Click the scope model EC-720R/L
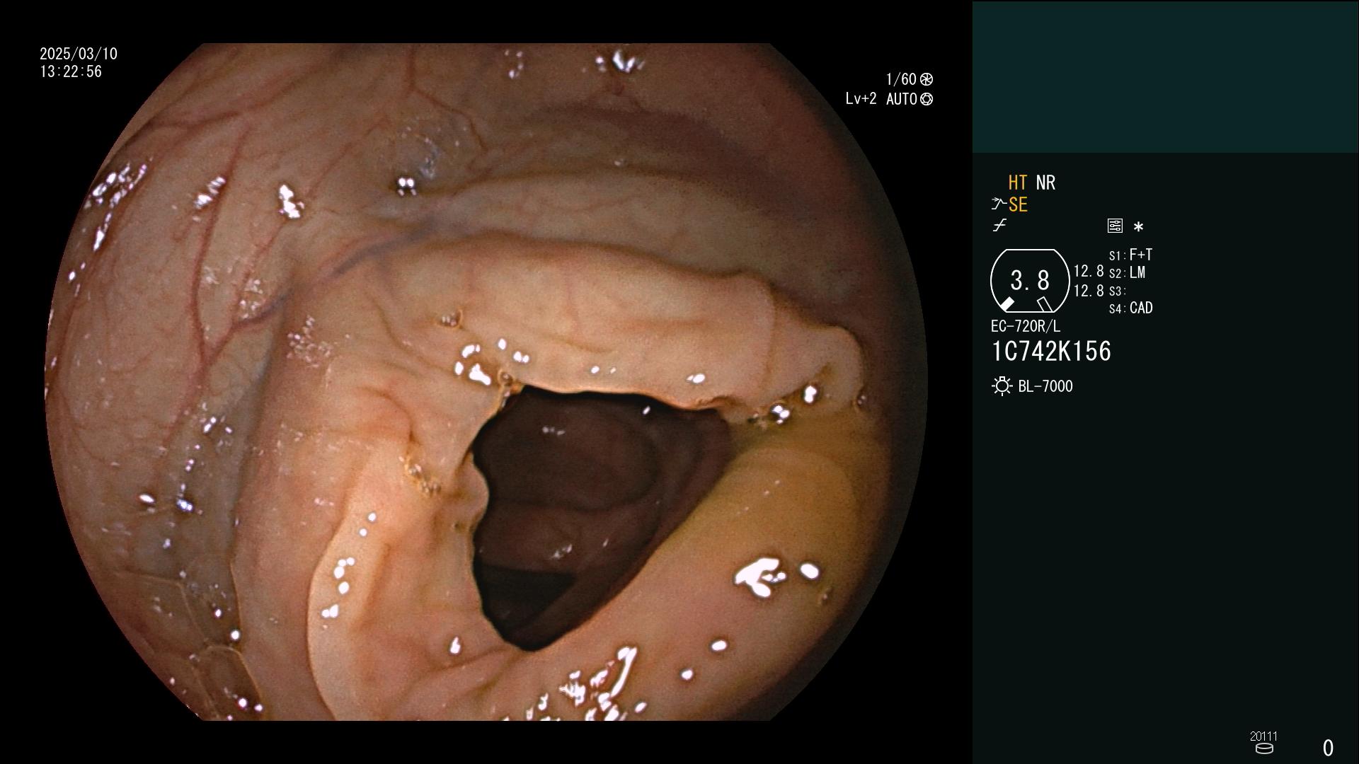Image resolution: width=1359 pixels, height=764 pixels. (x=1026, y=326)
